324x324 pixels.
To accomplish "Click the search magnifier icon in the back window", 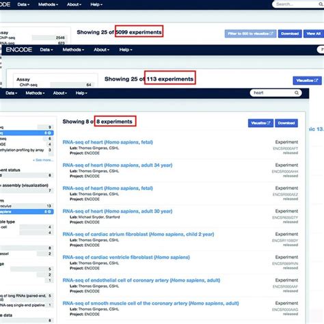I will coord(321,4).
